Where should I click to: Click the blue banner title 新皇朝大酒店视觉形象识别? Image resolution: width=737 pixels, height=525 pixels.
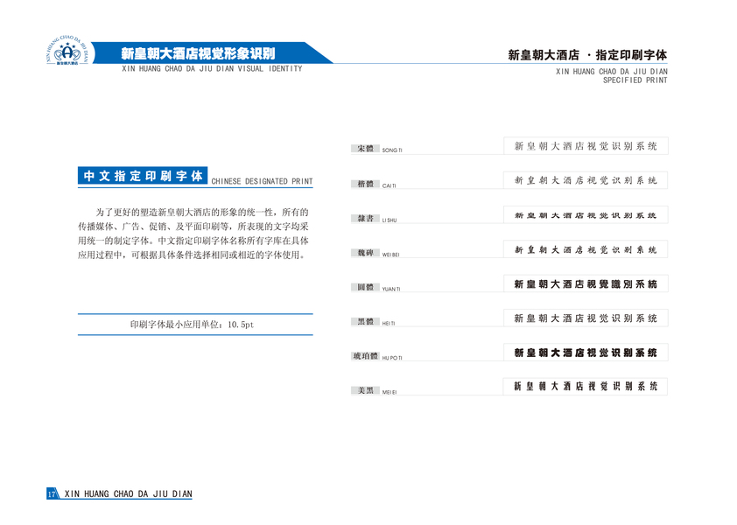198,53
